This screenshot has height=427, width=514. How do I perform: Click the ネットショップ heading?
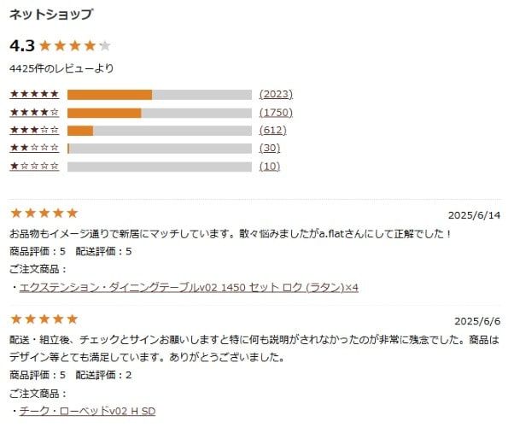[51, 15]
